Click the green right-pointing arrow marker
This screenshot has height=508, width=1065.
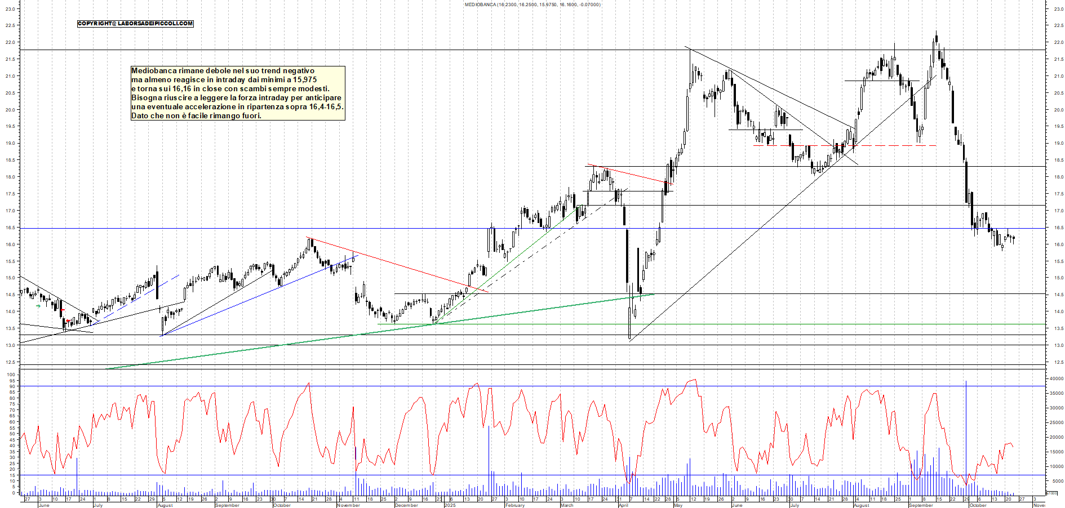(x=38, y=306)
